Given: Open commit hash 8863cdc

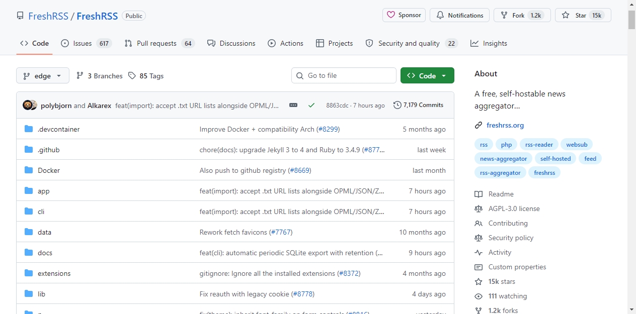Looking at the screenshot, I should tap(337, 106).
